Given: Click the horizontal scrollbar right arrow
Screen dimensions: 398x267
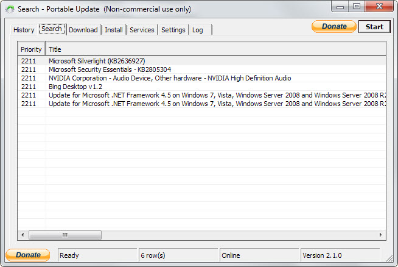Looking at the screenshot, I should tap(381, 235).
